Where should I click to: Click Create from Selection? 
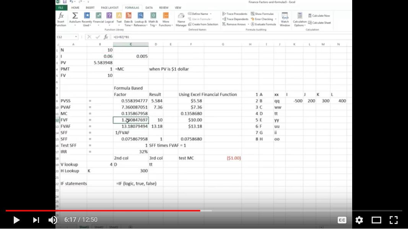click(203, 24)
